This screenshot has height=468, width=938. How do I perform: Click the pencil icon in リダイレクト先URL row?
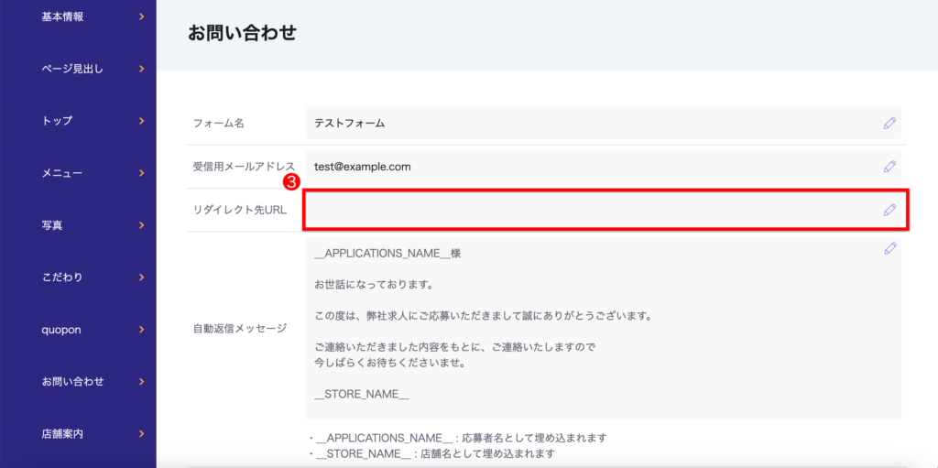[889, 210]
